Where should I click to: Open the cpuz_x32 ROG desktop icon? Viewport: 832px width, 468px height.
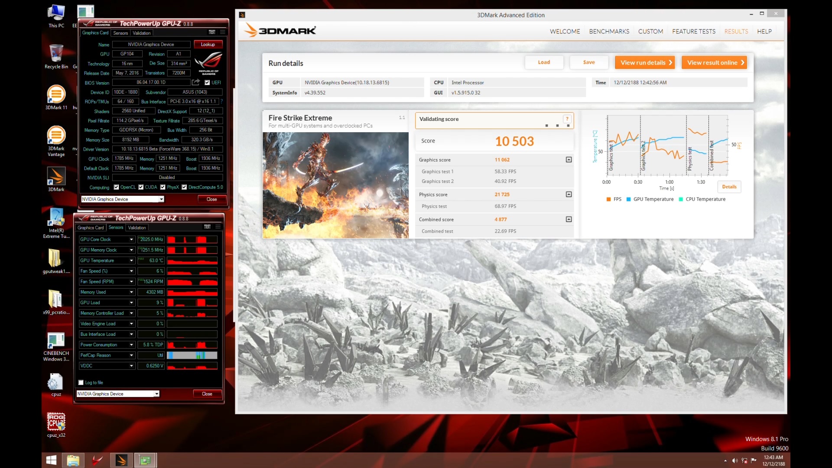(56, 425)
